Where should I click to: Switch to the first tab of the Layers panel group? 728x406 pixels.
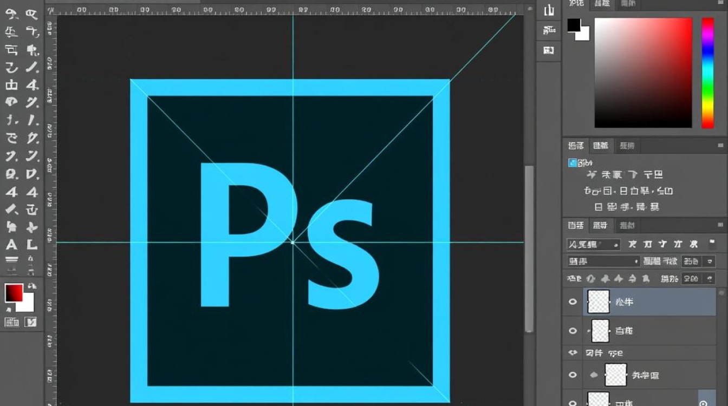point(576,226)
